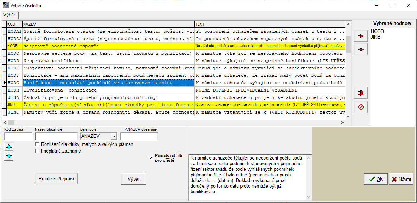Screen dimensions: 417x203
Task: Click the app icon in the title bar
Action: pos(5,5)
